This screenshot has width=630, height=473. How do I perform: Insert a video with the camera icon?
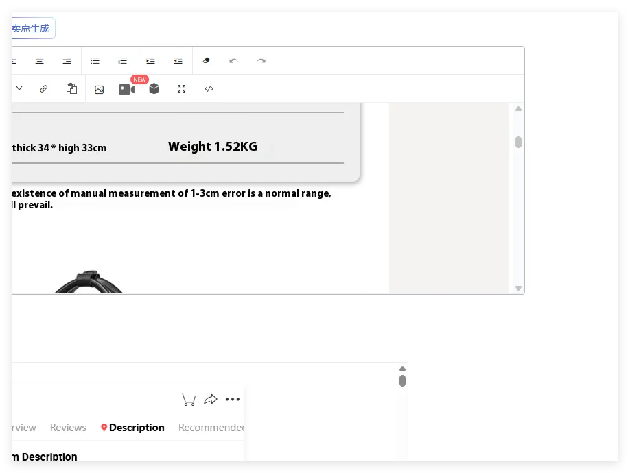(126, 89)
